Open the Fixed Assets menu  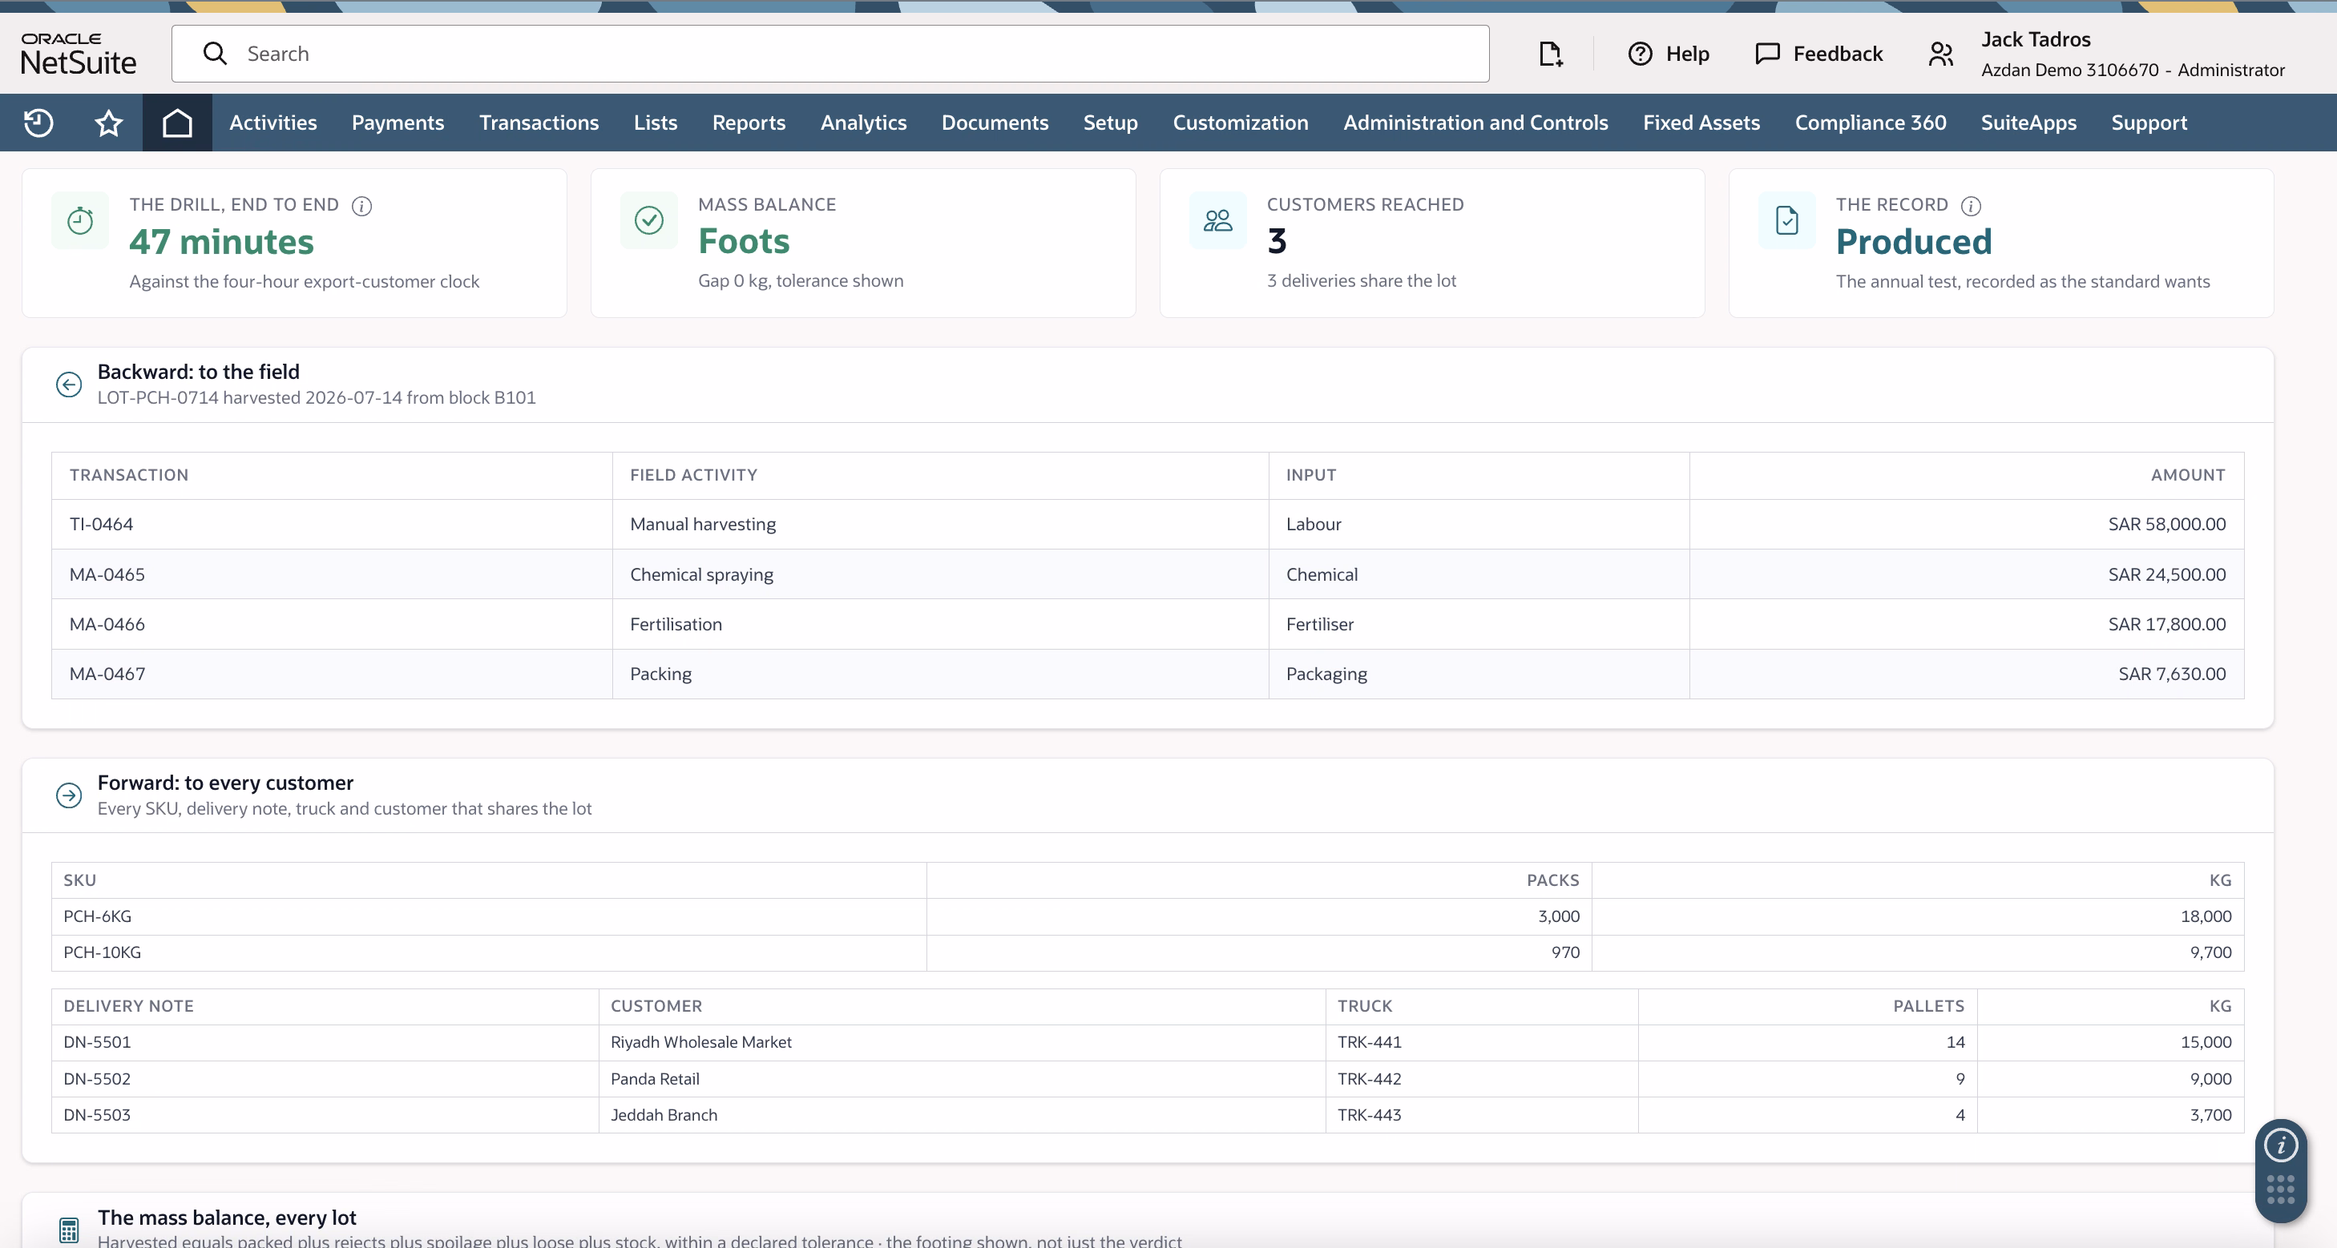(x=1701, y=123)
